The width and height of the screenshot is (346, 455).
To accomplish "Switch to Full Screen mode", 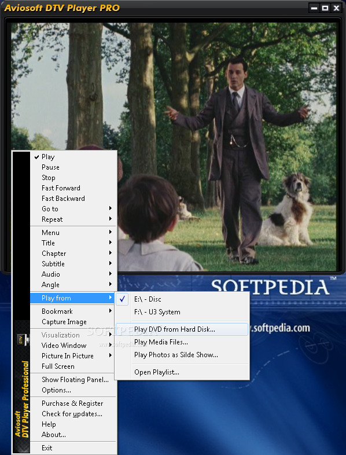I will [x=73, y=366].
